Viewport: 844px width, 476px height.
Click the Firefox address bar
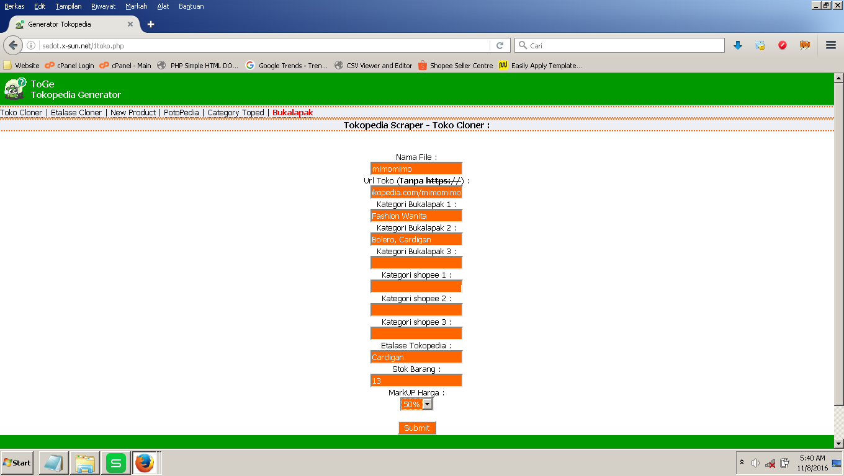pyautogui.click(x=264, y=45)
